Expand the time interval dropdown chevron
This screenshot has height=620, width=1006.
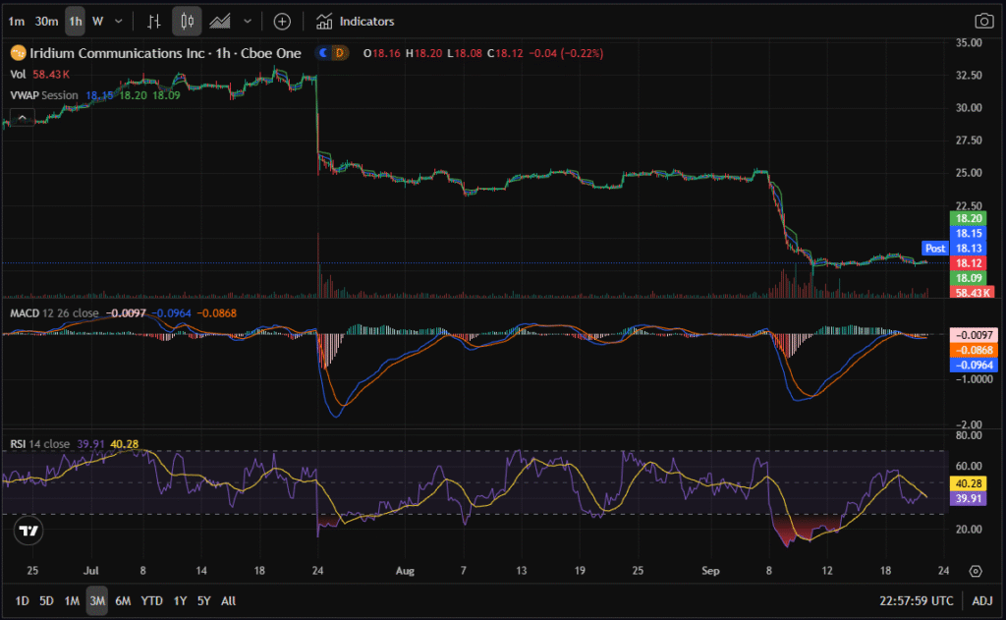[x=119, y=21]
